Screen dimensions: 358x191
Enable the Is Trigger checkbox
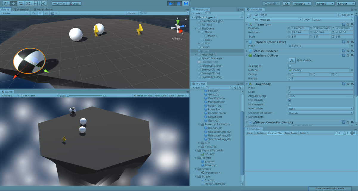coord(290,66)
